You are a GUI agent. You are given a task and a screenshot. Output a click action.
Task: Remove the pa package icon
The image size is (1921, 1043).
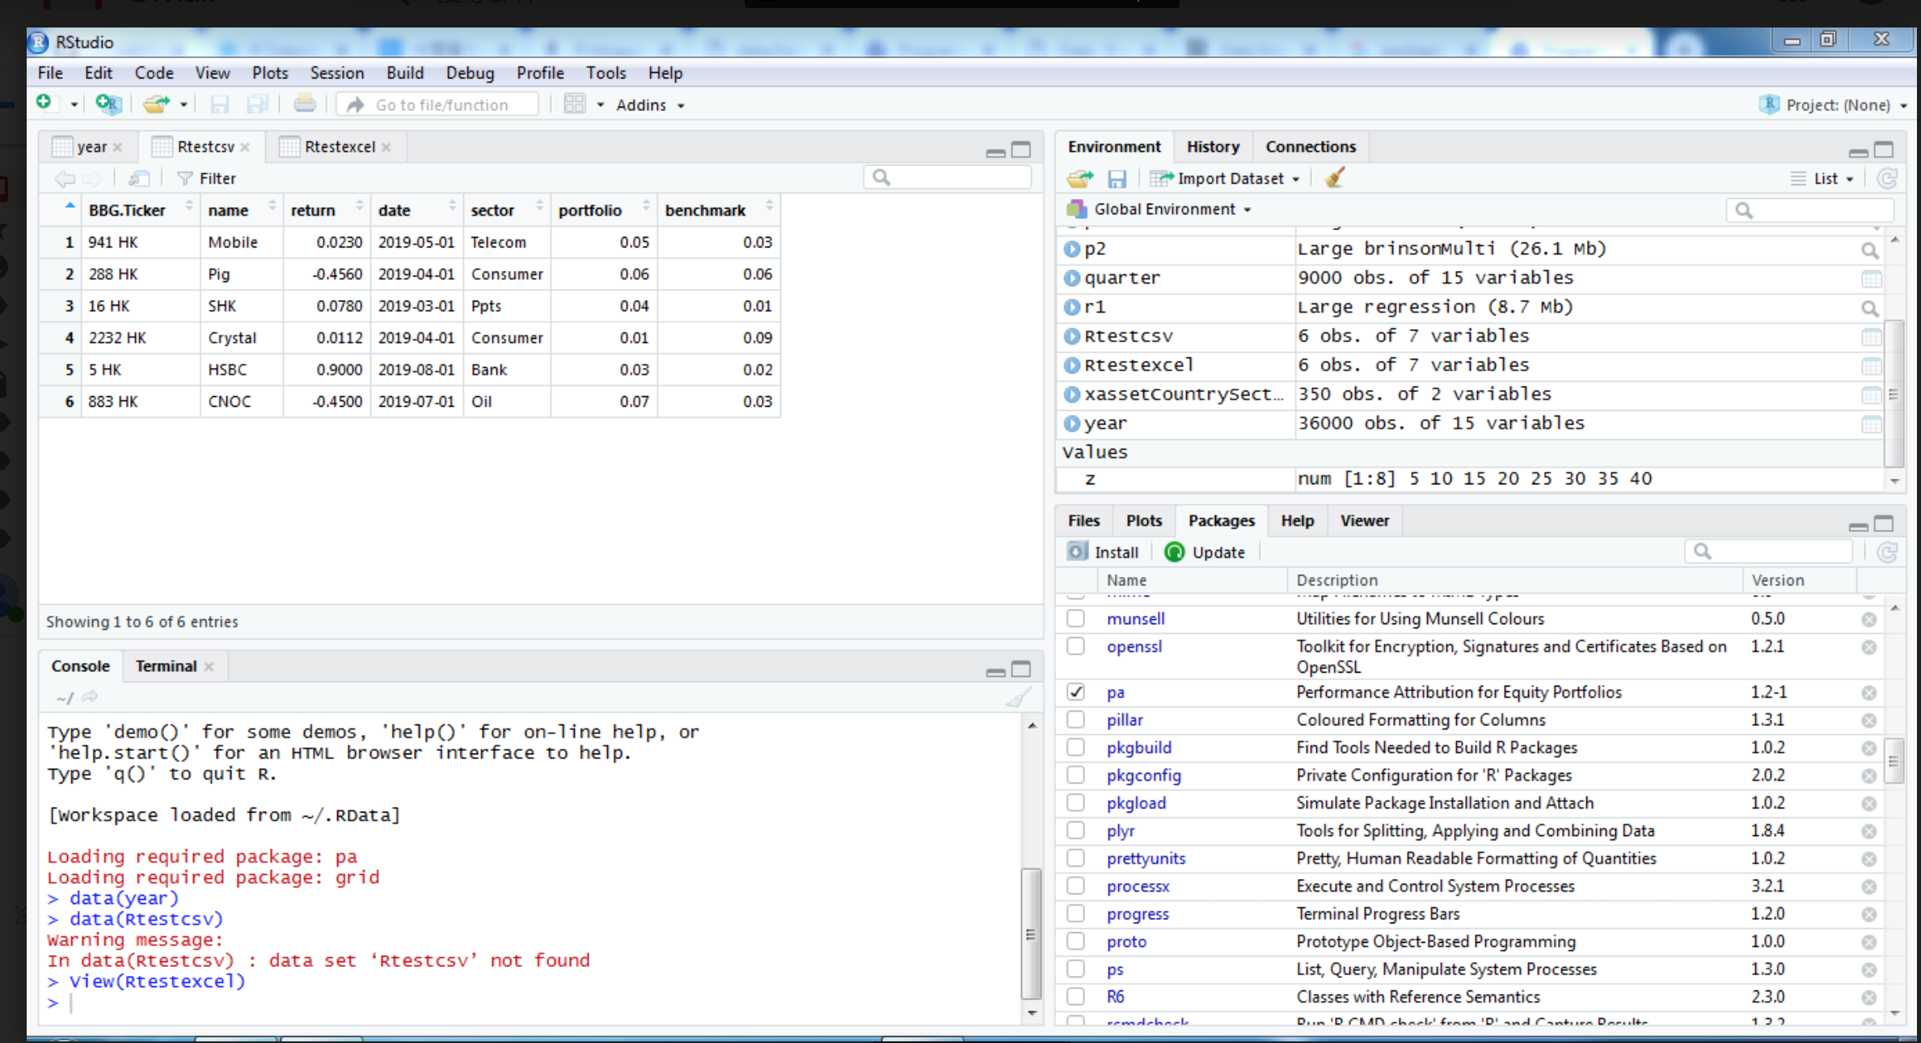[1869, 693]
